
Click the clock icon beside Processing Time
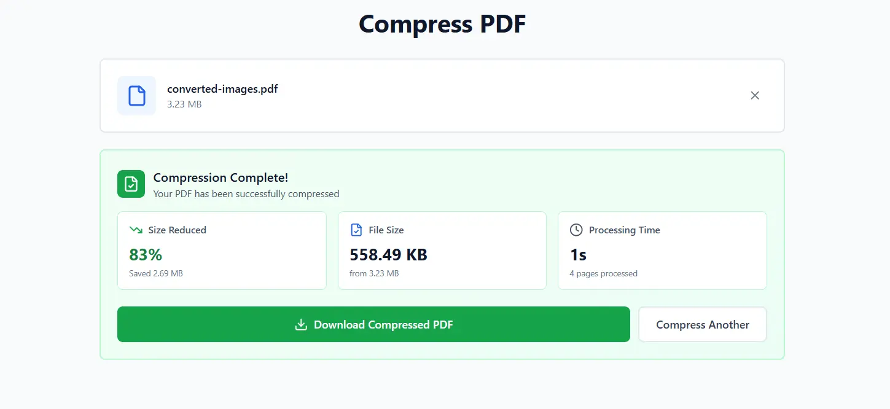point(576,229)
